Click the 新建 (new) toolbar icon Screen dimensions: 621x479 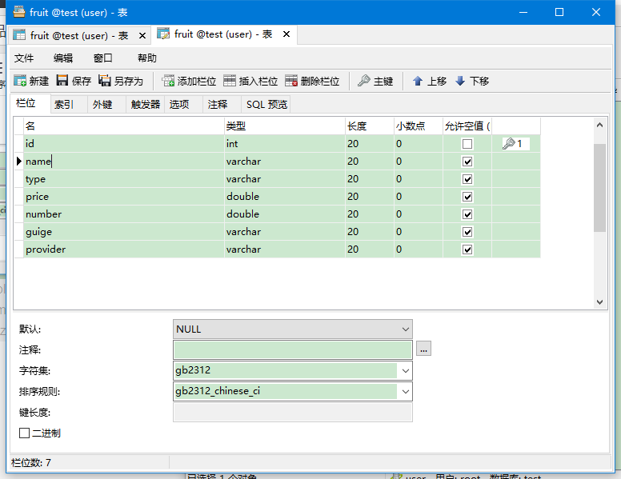click(20, 81)
